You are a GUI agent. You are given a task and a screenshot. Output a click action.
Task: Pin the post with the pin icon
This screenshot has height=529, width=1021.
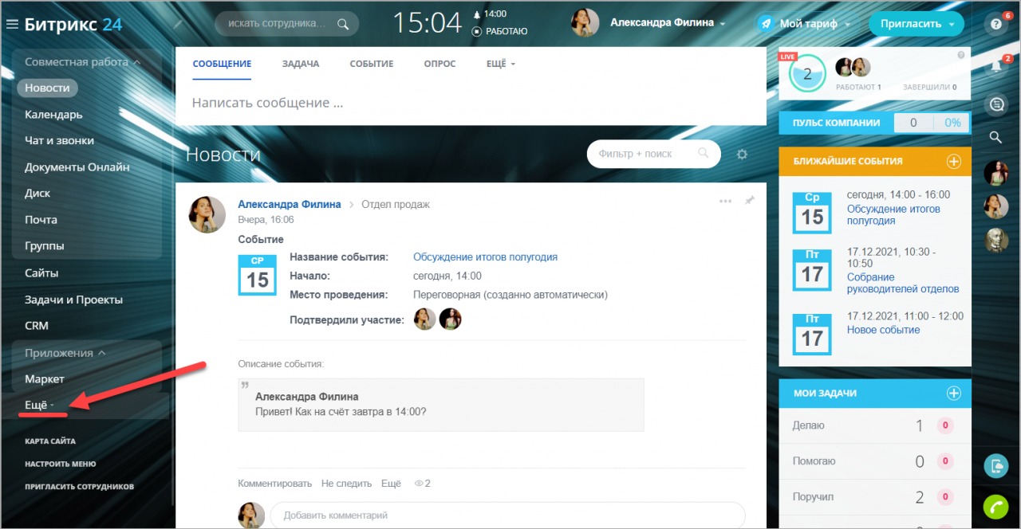coord(749,201)
